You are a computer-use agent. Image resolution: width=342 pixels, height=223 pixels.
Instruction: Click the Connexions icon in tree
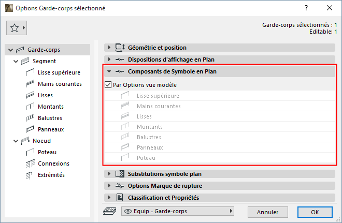(x=30, y=163)
